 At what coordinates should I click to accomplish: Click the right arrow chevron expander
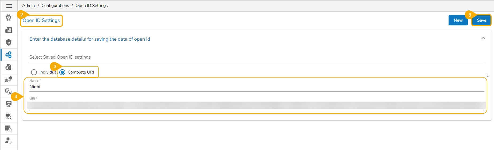pyautogui.click(x=488, y=76)
